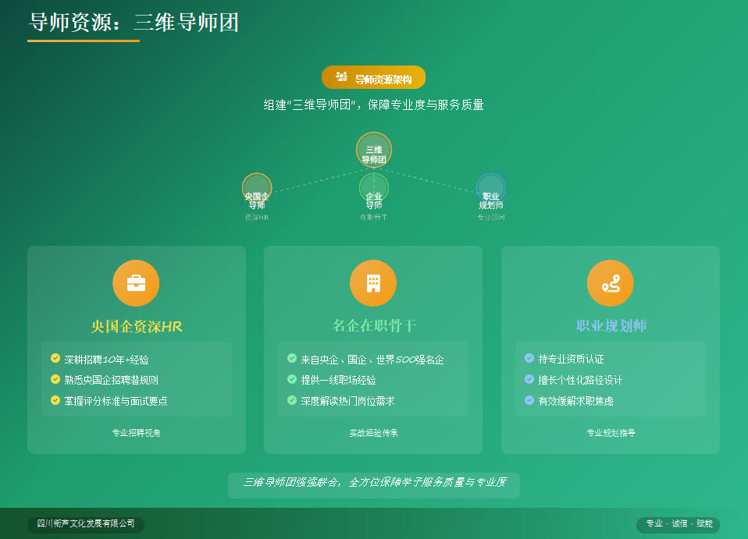
Task: Click the check mark beside 深耕招聘10年+经验
Action: [55, 359]
